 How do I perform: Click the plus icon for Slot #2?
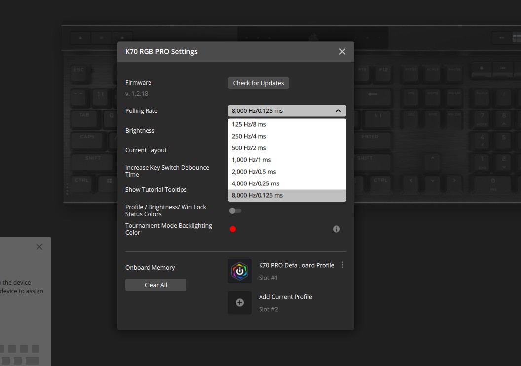point(240,303)
